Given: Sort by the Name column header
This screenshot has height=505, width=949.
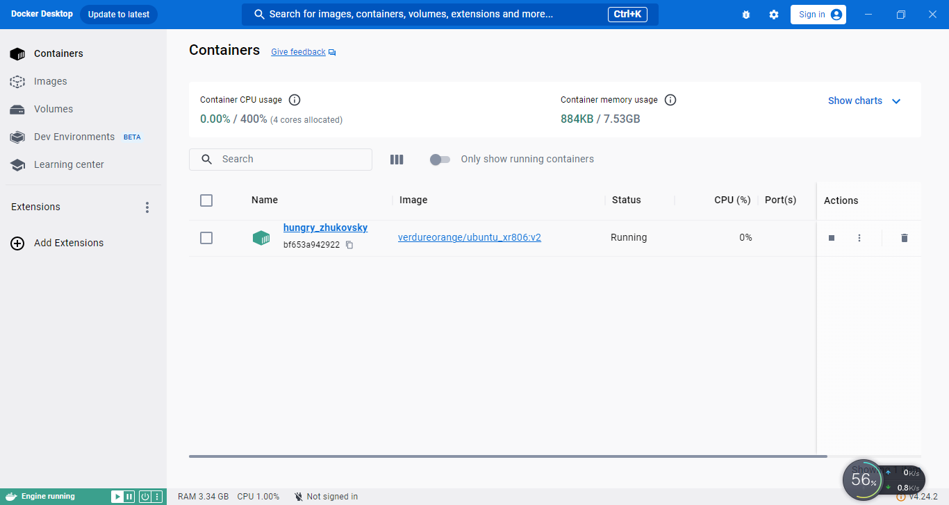Looking at the screenshot, I should pyautogui.click(x=265, y=200).
